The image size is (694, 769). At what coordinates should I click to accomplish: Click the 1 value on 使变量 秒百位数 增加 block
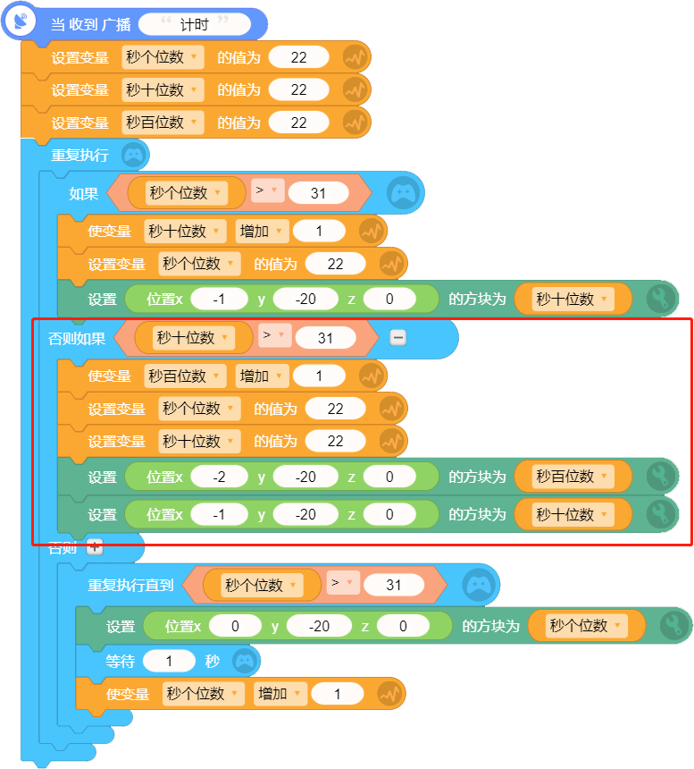point(320,376)
